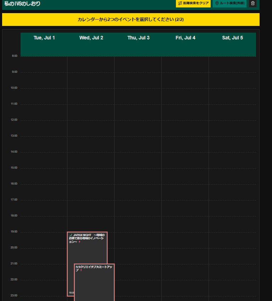Click the location pin in ルート検索 button
Screen dimensions: 272x301
[x=217, y=3]
